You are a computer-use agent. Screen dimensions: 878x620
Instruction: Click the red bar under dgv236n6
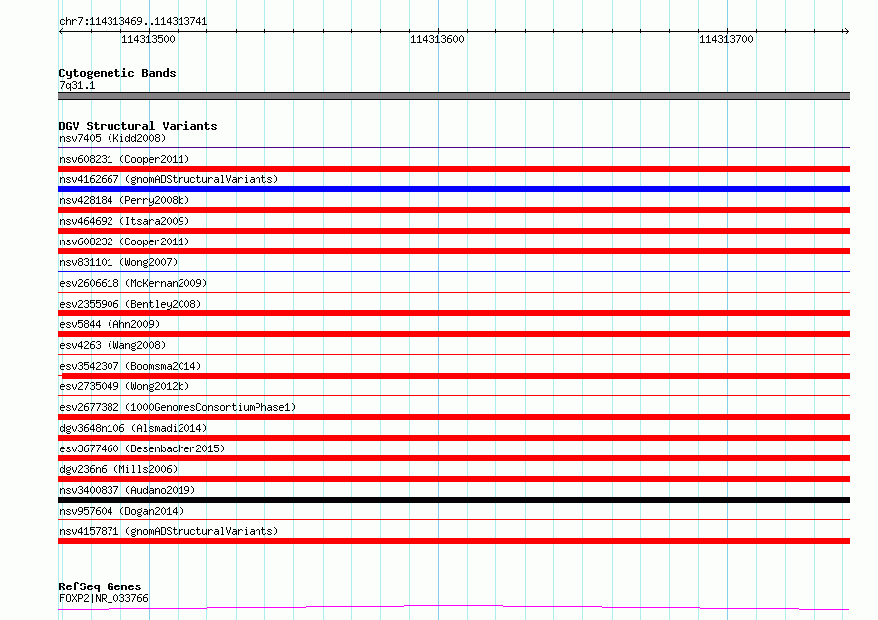pyautogui.click(x=454, y=479)
